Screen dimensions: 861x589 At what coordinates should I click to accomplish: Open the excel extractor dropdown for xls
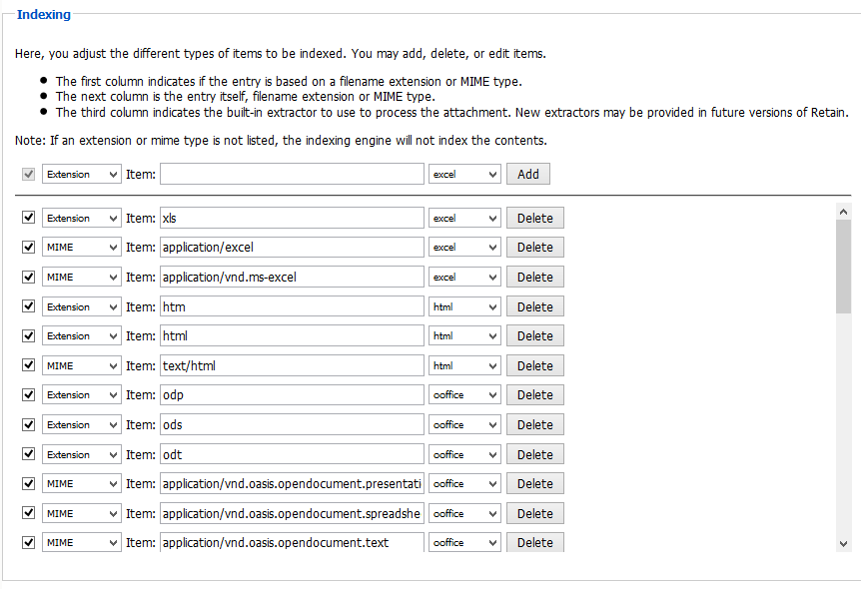(x=464, y=218)
